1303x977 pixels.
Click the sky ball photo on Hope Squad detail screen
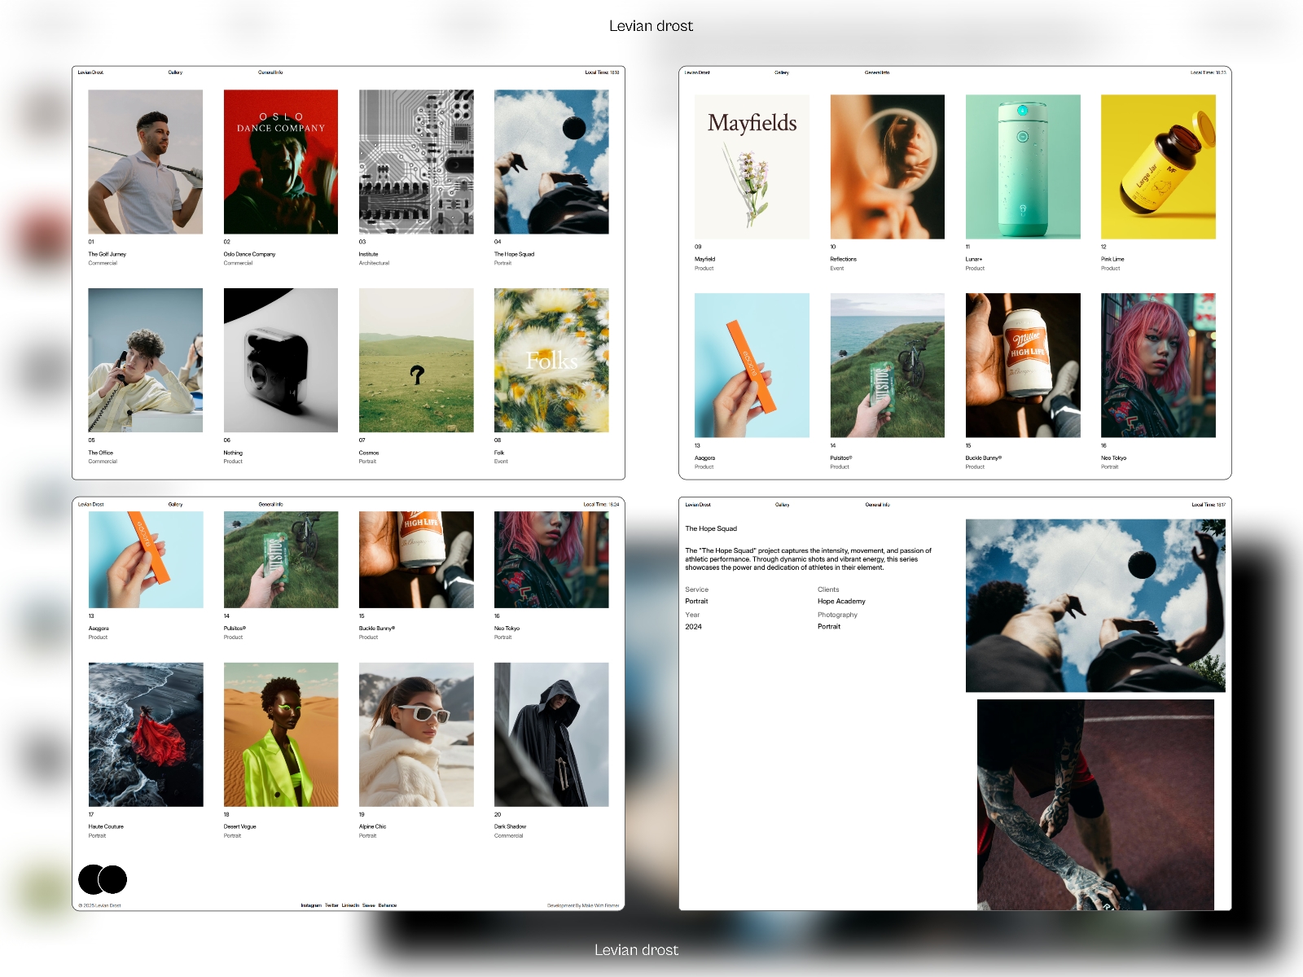point(1095,606)
